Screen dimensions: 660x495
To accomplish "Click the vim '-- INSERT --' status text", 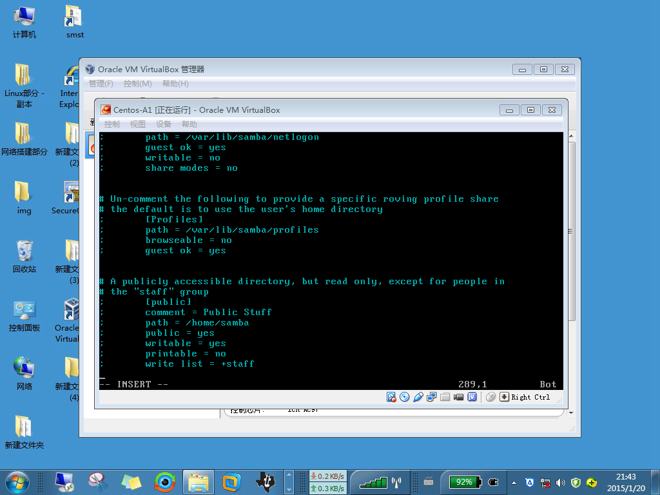I will pos(134,384).
